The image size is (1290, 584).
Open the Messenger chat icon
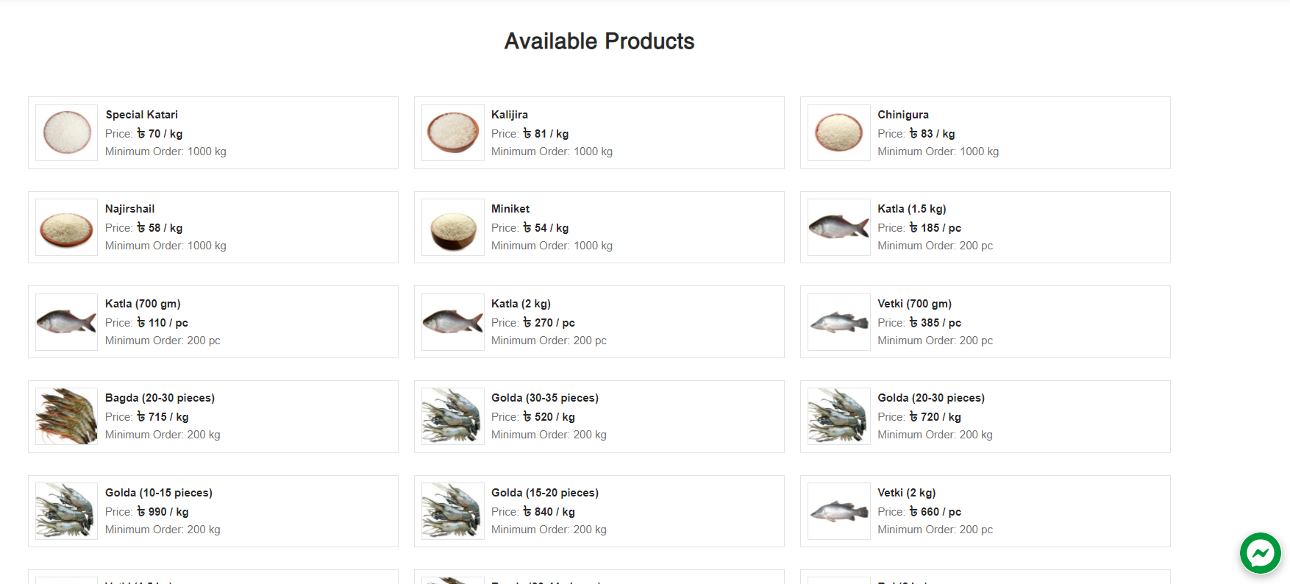point(1260,553)
